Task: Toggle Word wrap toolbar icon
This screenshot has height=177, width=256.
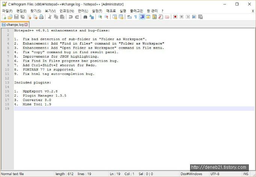Action: tap(129, 17)
